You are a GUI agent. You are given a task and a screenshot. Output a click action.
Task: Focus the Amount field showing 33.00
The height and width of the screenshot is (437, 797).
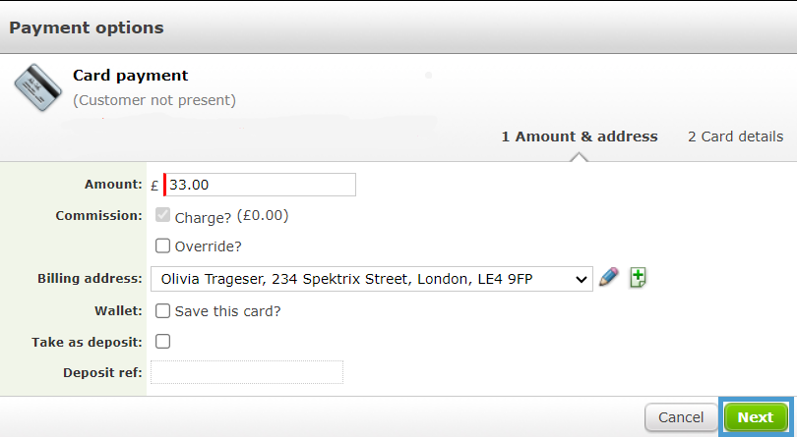tap(260, 185)
